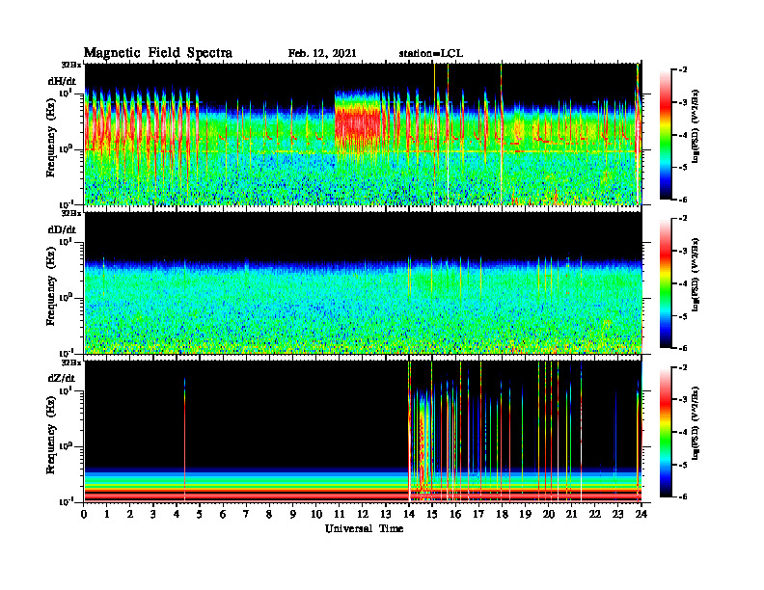Click the log(PSD) label beside dD/dt color scale

[x=696, y=275]
